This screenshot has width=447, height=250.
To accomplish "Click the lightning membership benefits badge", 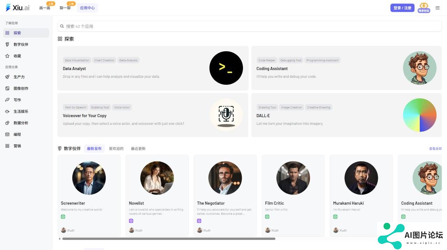I will [x=424, y=8].
